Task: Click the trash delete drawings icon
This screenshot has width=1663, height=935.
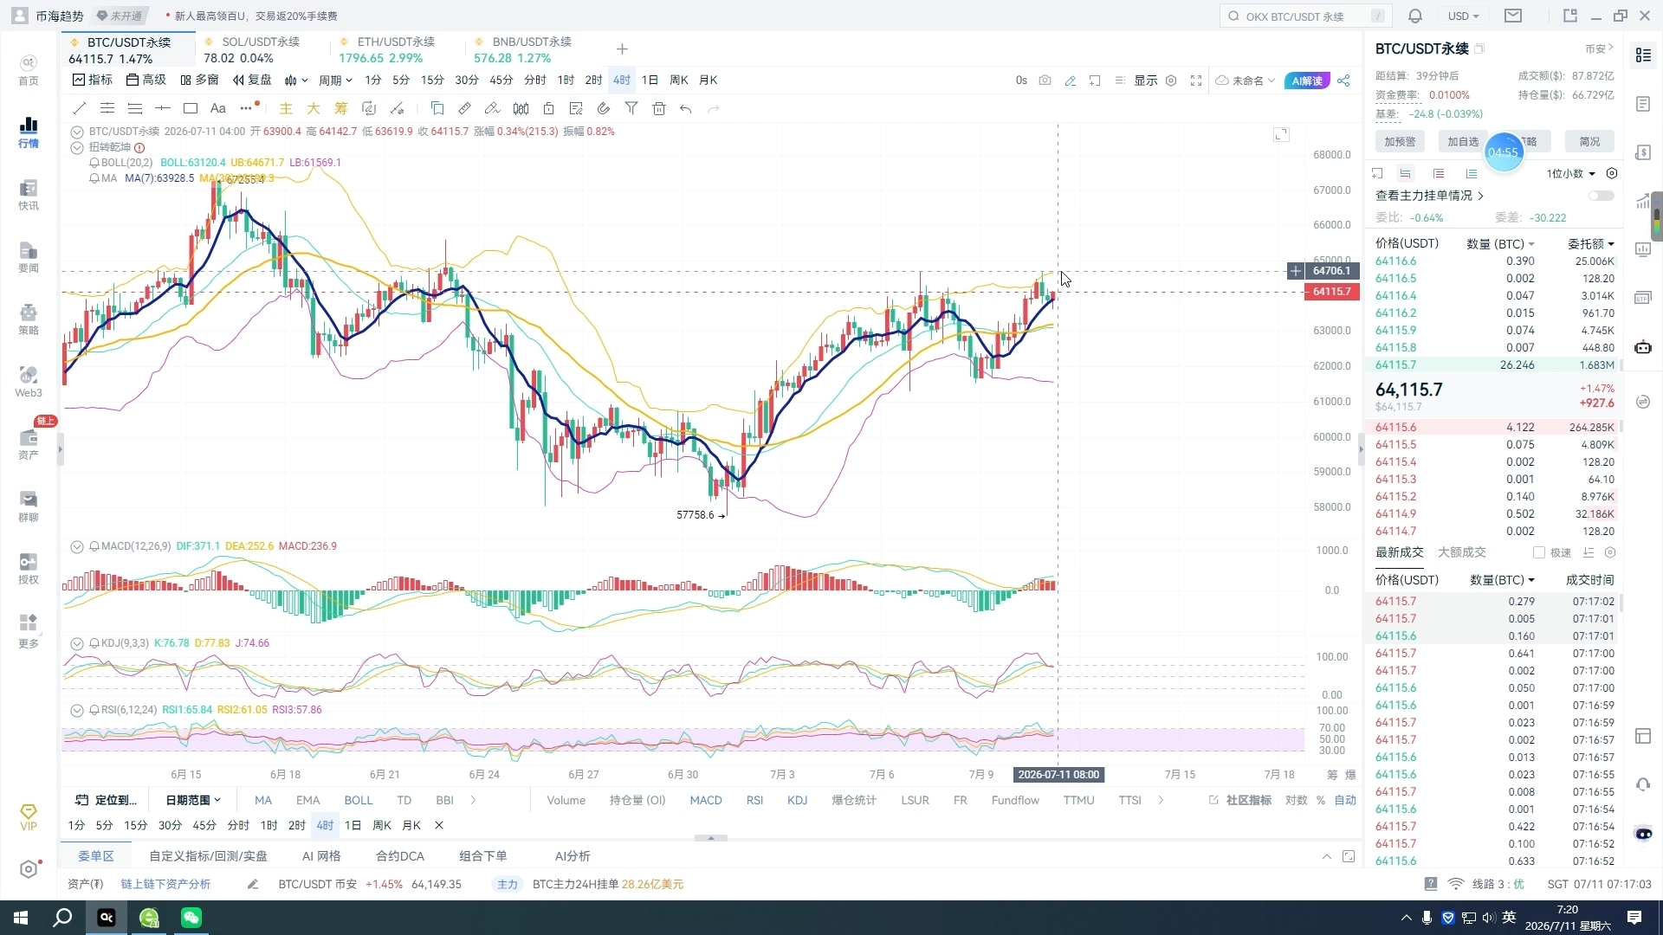Action: 659,108
